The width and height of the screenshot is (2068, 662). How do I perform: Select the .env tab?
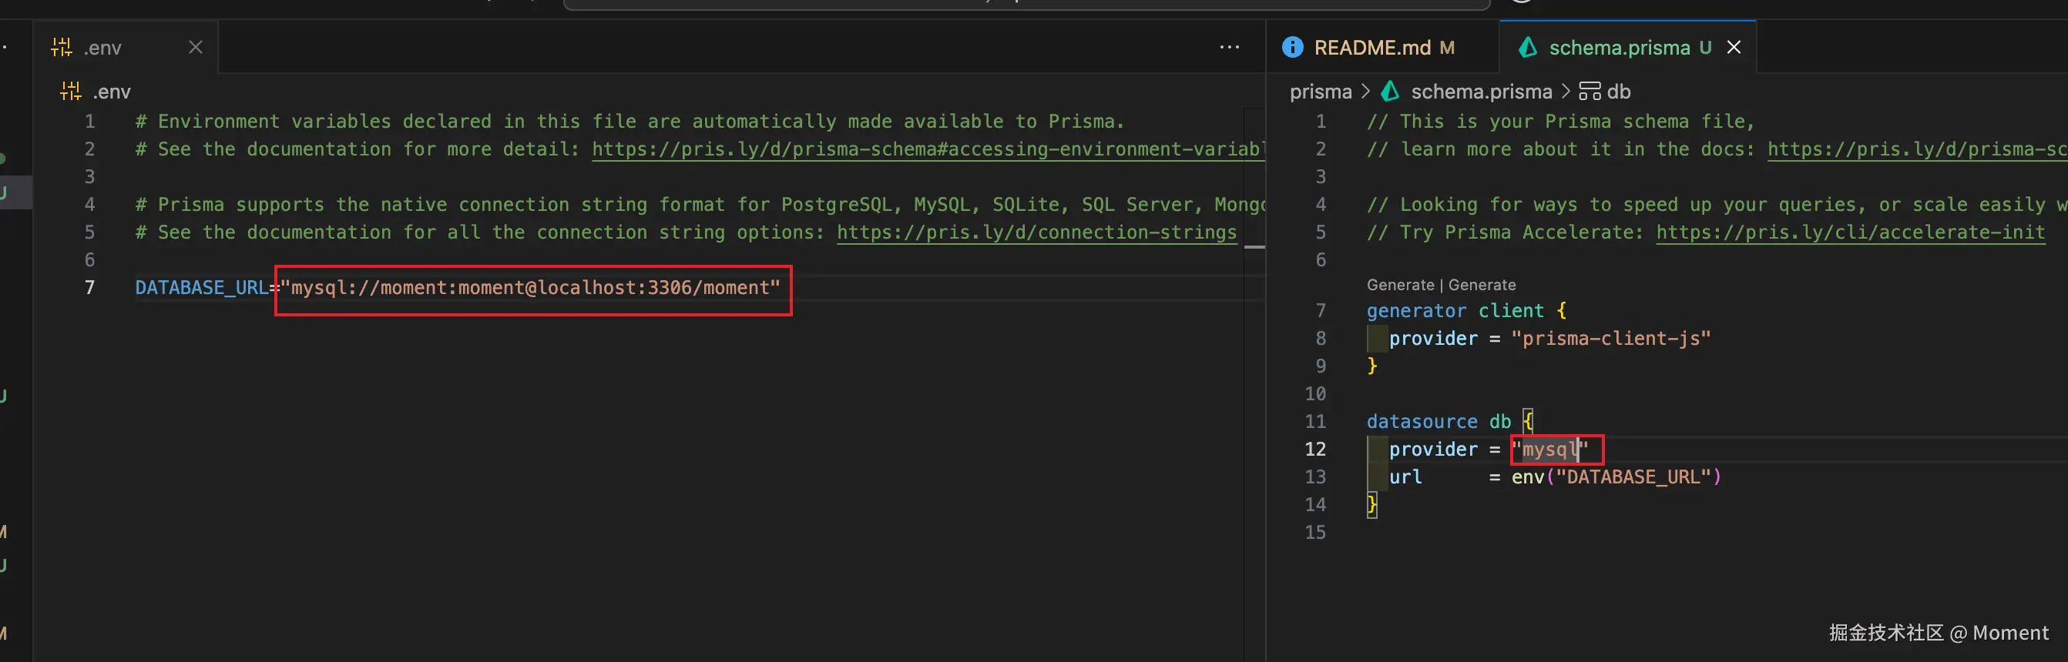[x=102, y=48]
